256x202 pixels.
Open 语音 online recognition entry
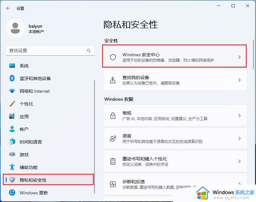[176, 138]
